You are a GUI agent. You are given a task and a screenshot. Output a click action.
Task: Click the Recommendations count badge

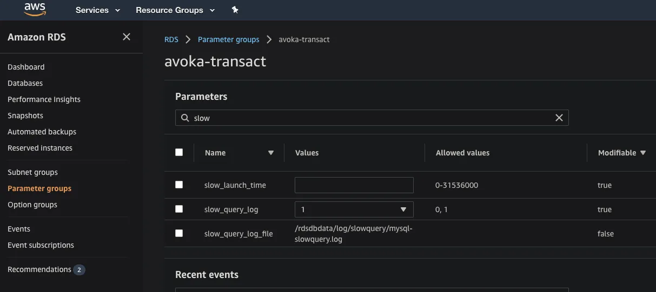[79, 269]
